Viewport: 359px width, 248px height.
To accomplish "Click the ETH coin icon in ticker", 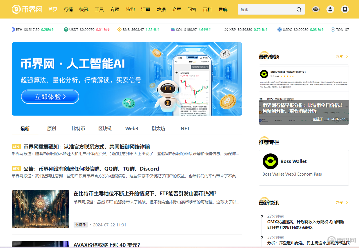I will click(x=13, y=29).
